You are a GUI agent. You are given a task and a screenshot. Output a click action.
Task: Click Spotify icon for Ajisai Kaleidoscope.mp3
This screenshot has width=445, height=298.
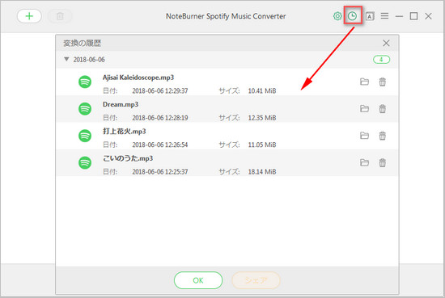pos(85,82)
